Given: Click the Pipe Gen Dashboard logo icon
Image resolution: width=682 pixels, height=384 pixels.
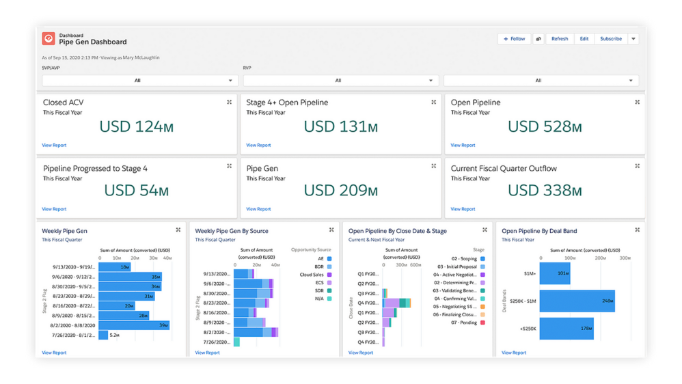Looking at the screenshot, I should [49, 39].
